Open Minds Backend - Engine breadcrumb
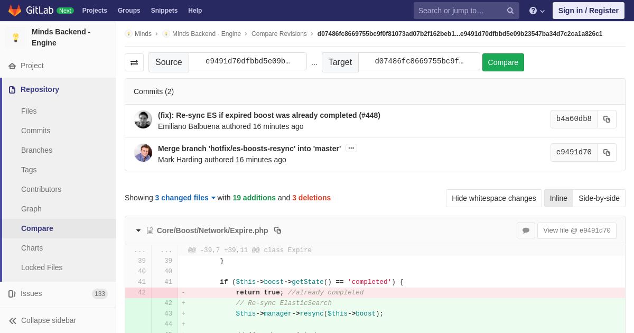Screen dimensions: 634x333 207,34
